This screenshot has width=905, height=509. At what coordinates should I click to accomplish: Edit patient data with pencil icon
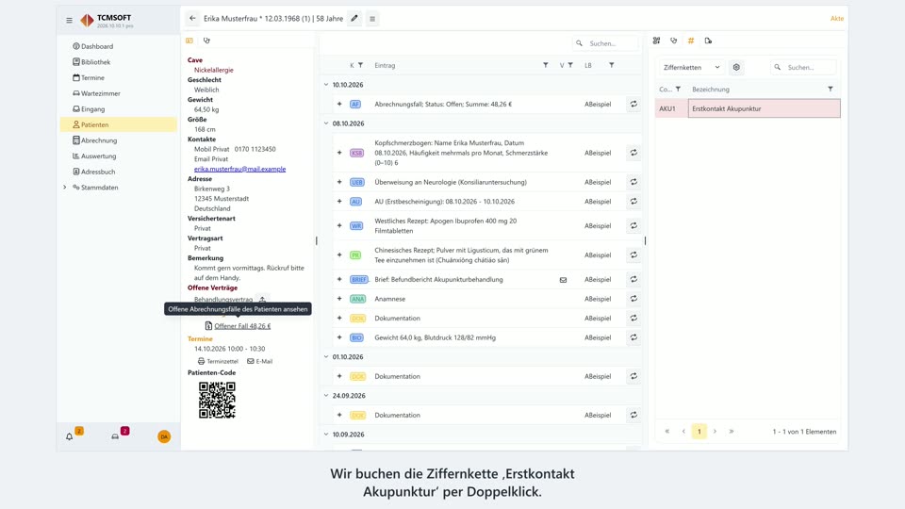pyautogui.click(x=354, y=19)
